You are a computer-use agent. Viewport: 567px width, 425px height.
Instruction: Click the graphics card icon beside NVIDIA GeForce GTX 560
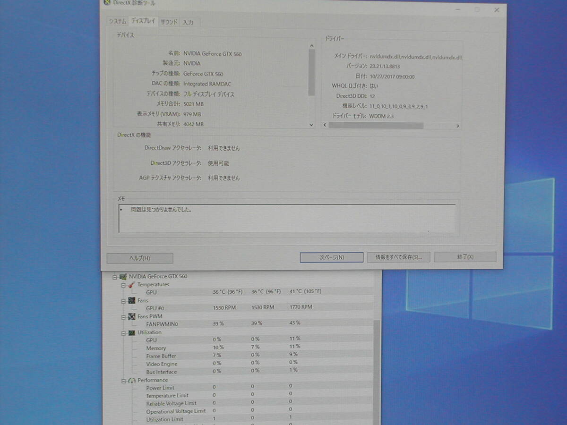point(123,277)
